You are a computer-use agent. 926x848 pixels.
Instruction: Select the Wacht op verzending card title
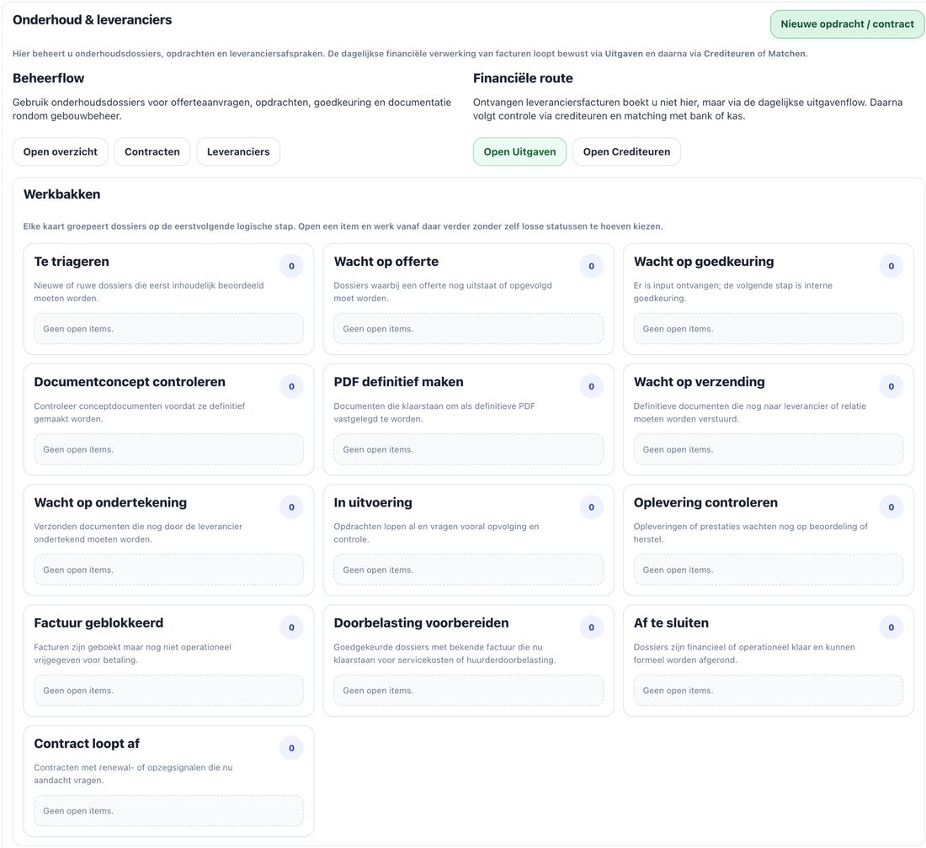click(700, 382)
